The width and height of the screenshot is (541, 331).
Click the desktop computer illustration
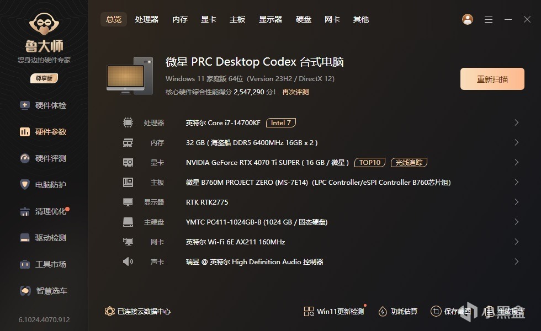click(130, 76)
